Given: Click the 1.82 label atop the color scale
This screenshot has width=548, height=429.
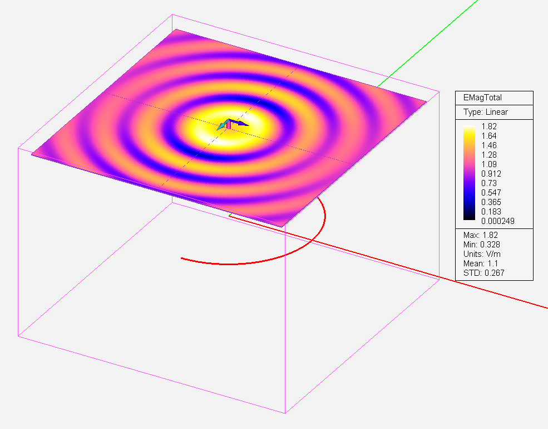Looking at the screenshot, I should [x=490, y=126].
